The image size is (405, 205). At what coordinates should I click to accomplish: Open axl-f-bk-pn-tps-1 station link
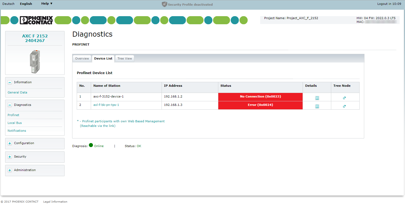tap(106, 105)
